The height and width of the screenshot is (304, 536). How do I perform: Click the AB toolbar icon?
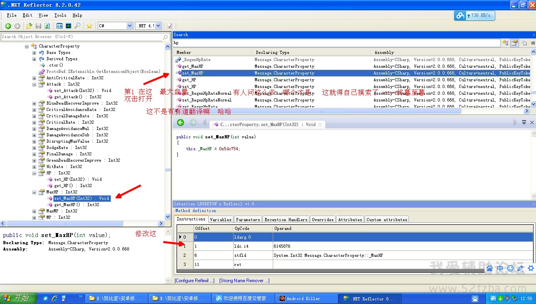tap(59, 26)
